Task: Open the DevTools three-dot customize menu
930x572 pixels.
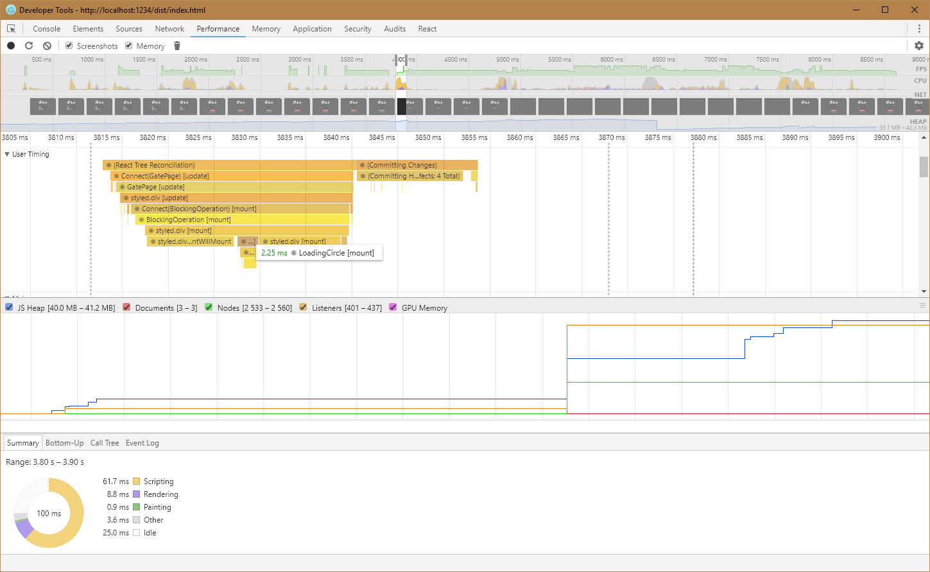Action: point(919,29)
